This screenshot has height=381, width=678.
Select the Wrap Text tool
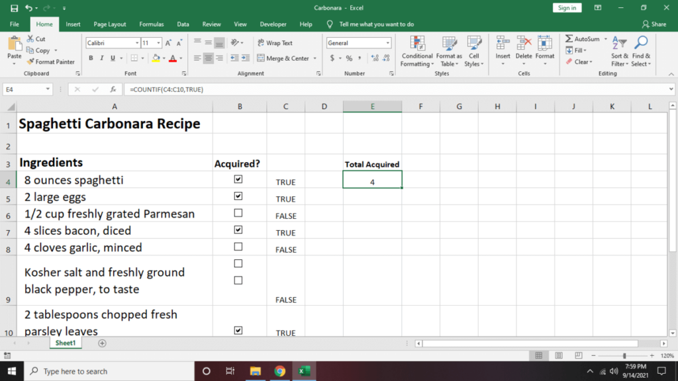[275, 43]
